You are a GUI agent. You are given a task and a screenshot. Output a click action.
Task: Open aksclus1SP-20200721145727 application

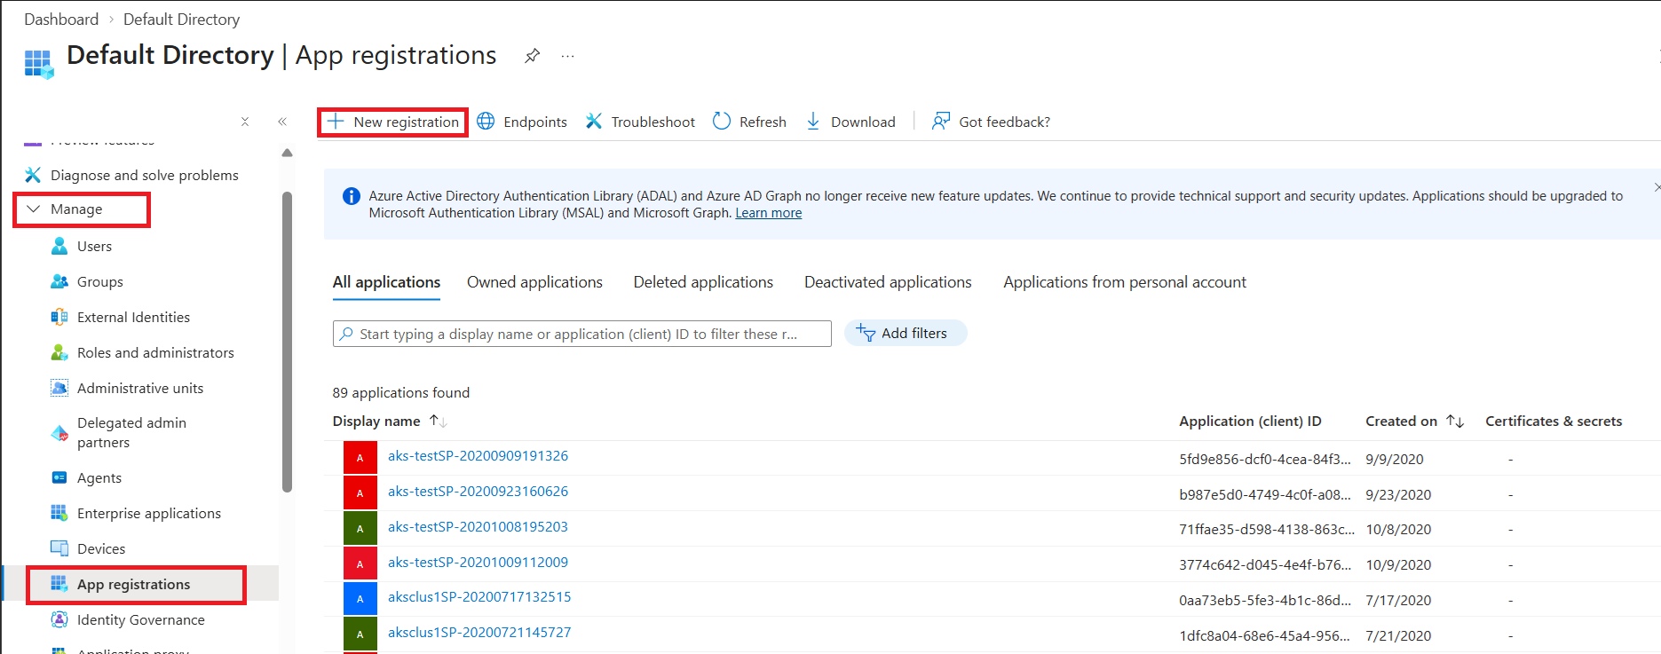pyautogui.click(x=479, y=632)
